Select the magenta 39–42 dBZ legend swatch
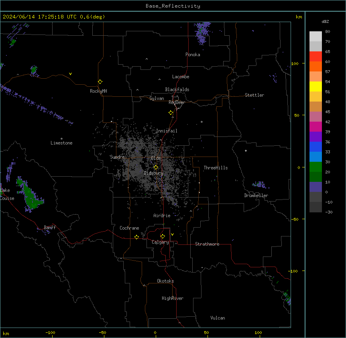The image size is (346, 338). click(x=315, y=126)
